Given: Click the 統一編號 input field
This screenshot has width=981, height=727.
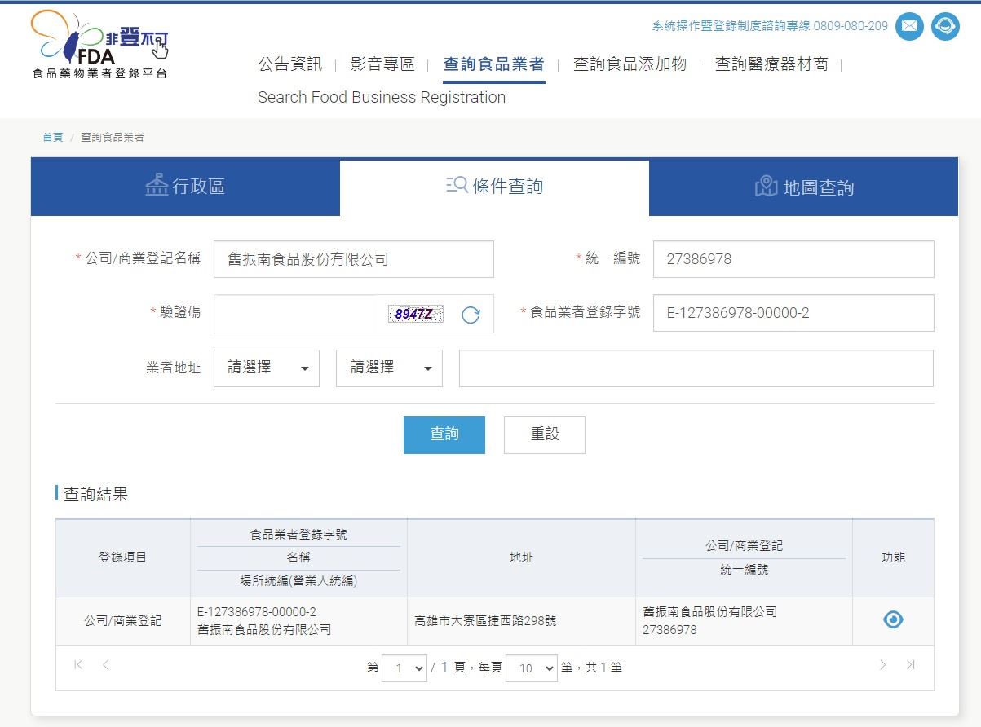Looking at the screenshot, I should tap(793, 259).
